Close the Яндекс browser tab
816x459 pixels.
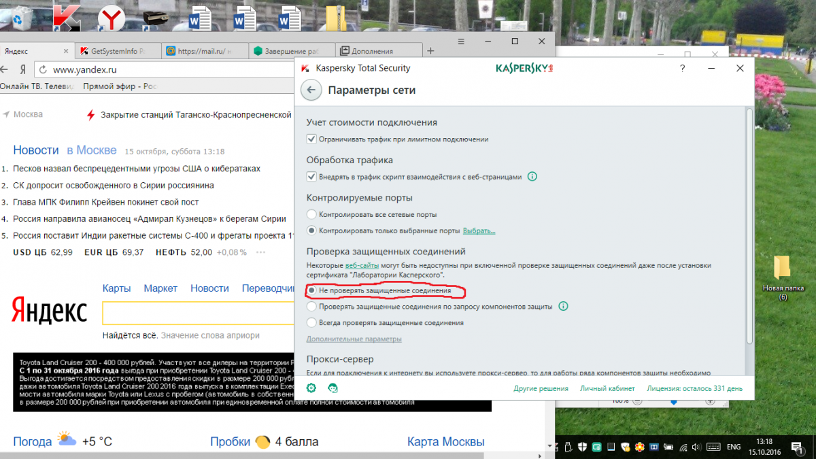pos(66,51)
